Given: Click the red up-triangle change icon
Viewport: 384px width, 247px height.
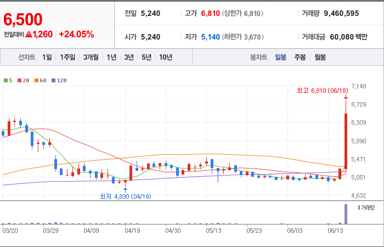Looking at the screenshot, I should coord(29,34).
